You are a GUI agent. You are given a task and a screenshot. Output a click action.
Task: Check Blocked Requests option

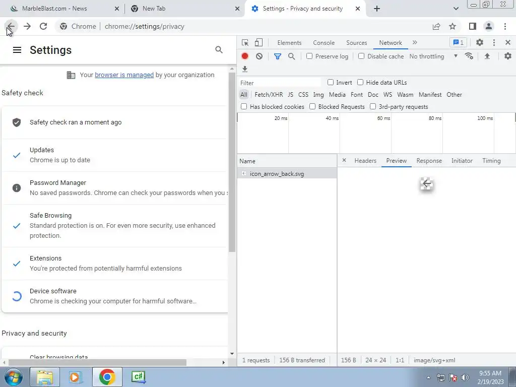pyautogui.click(x=312, y=107)
